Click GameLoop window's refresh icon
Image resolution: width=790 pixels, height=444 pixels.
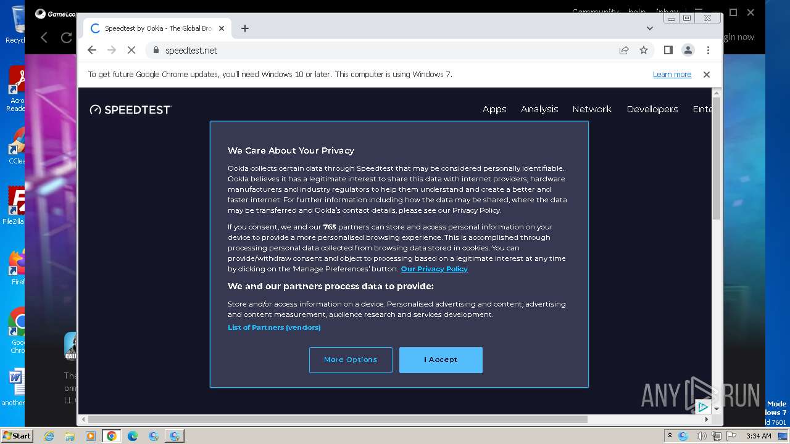pos(66,38)
